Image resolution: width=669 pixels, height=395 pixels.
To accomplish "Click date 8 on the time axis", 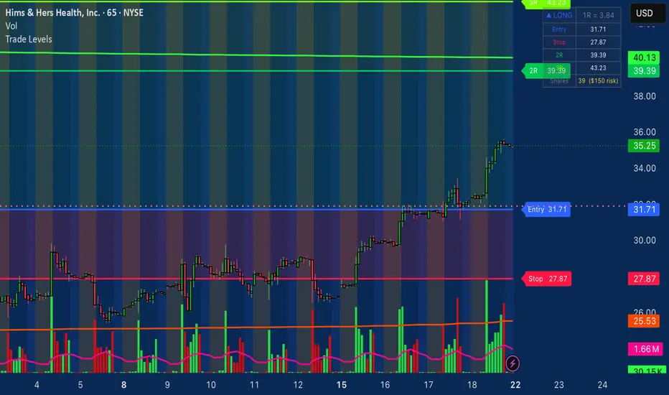I will [x=123, y=385].
